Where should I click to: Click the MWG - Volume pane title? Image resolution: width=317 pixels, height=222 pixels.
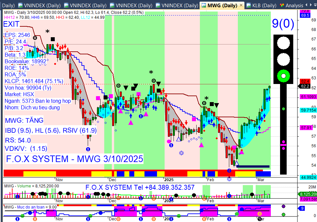[x=32, y=186]
